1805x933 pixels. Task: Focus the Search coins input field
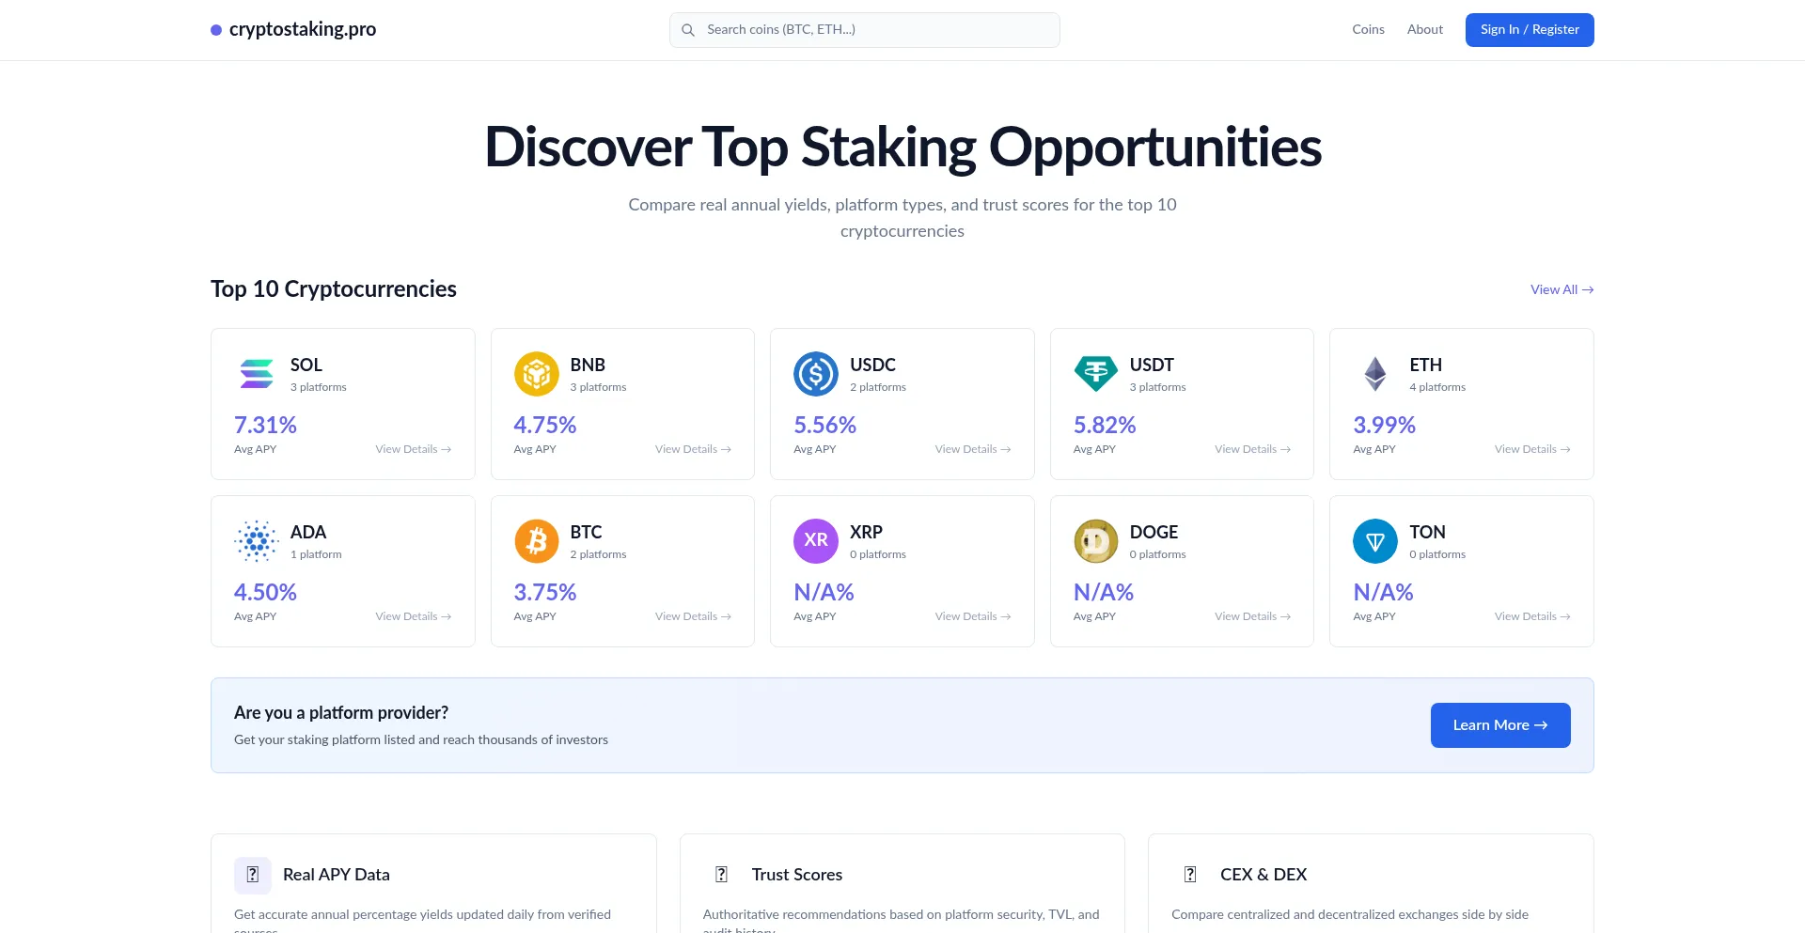click(874, 30)
